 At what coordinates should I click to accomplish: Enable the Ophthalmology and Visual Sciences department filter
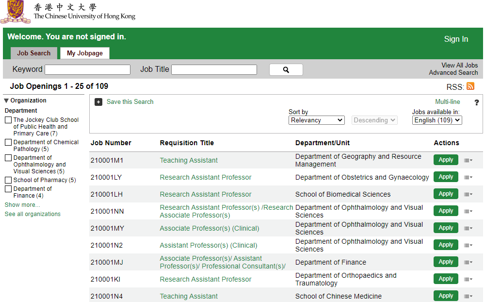[8, 158]
